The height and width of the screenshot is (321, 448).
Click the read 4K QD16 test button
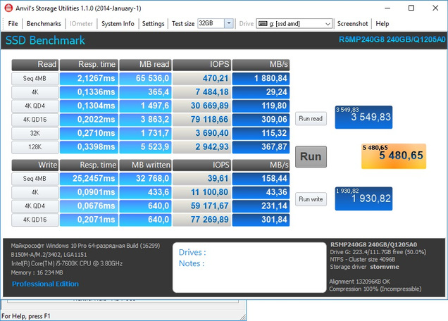[x=35, y=120]
